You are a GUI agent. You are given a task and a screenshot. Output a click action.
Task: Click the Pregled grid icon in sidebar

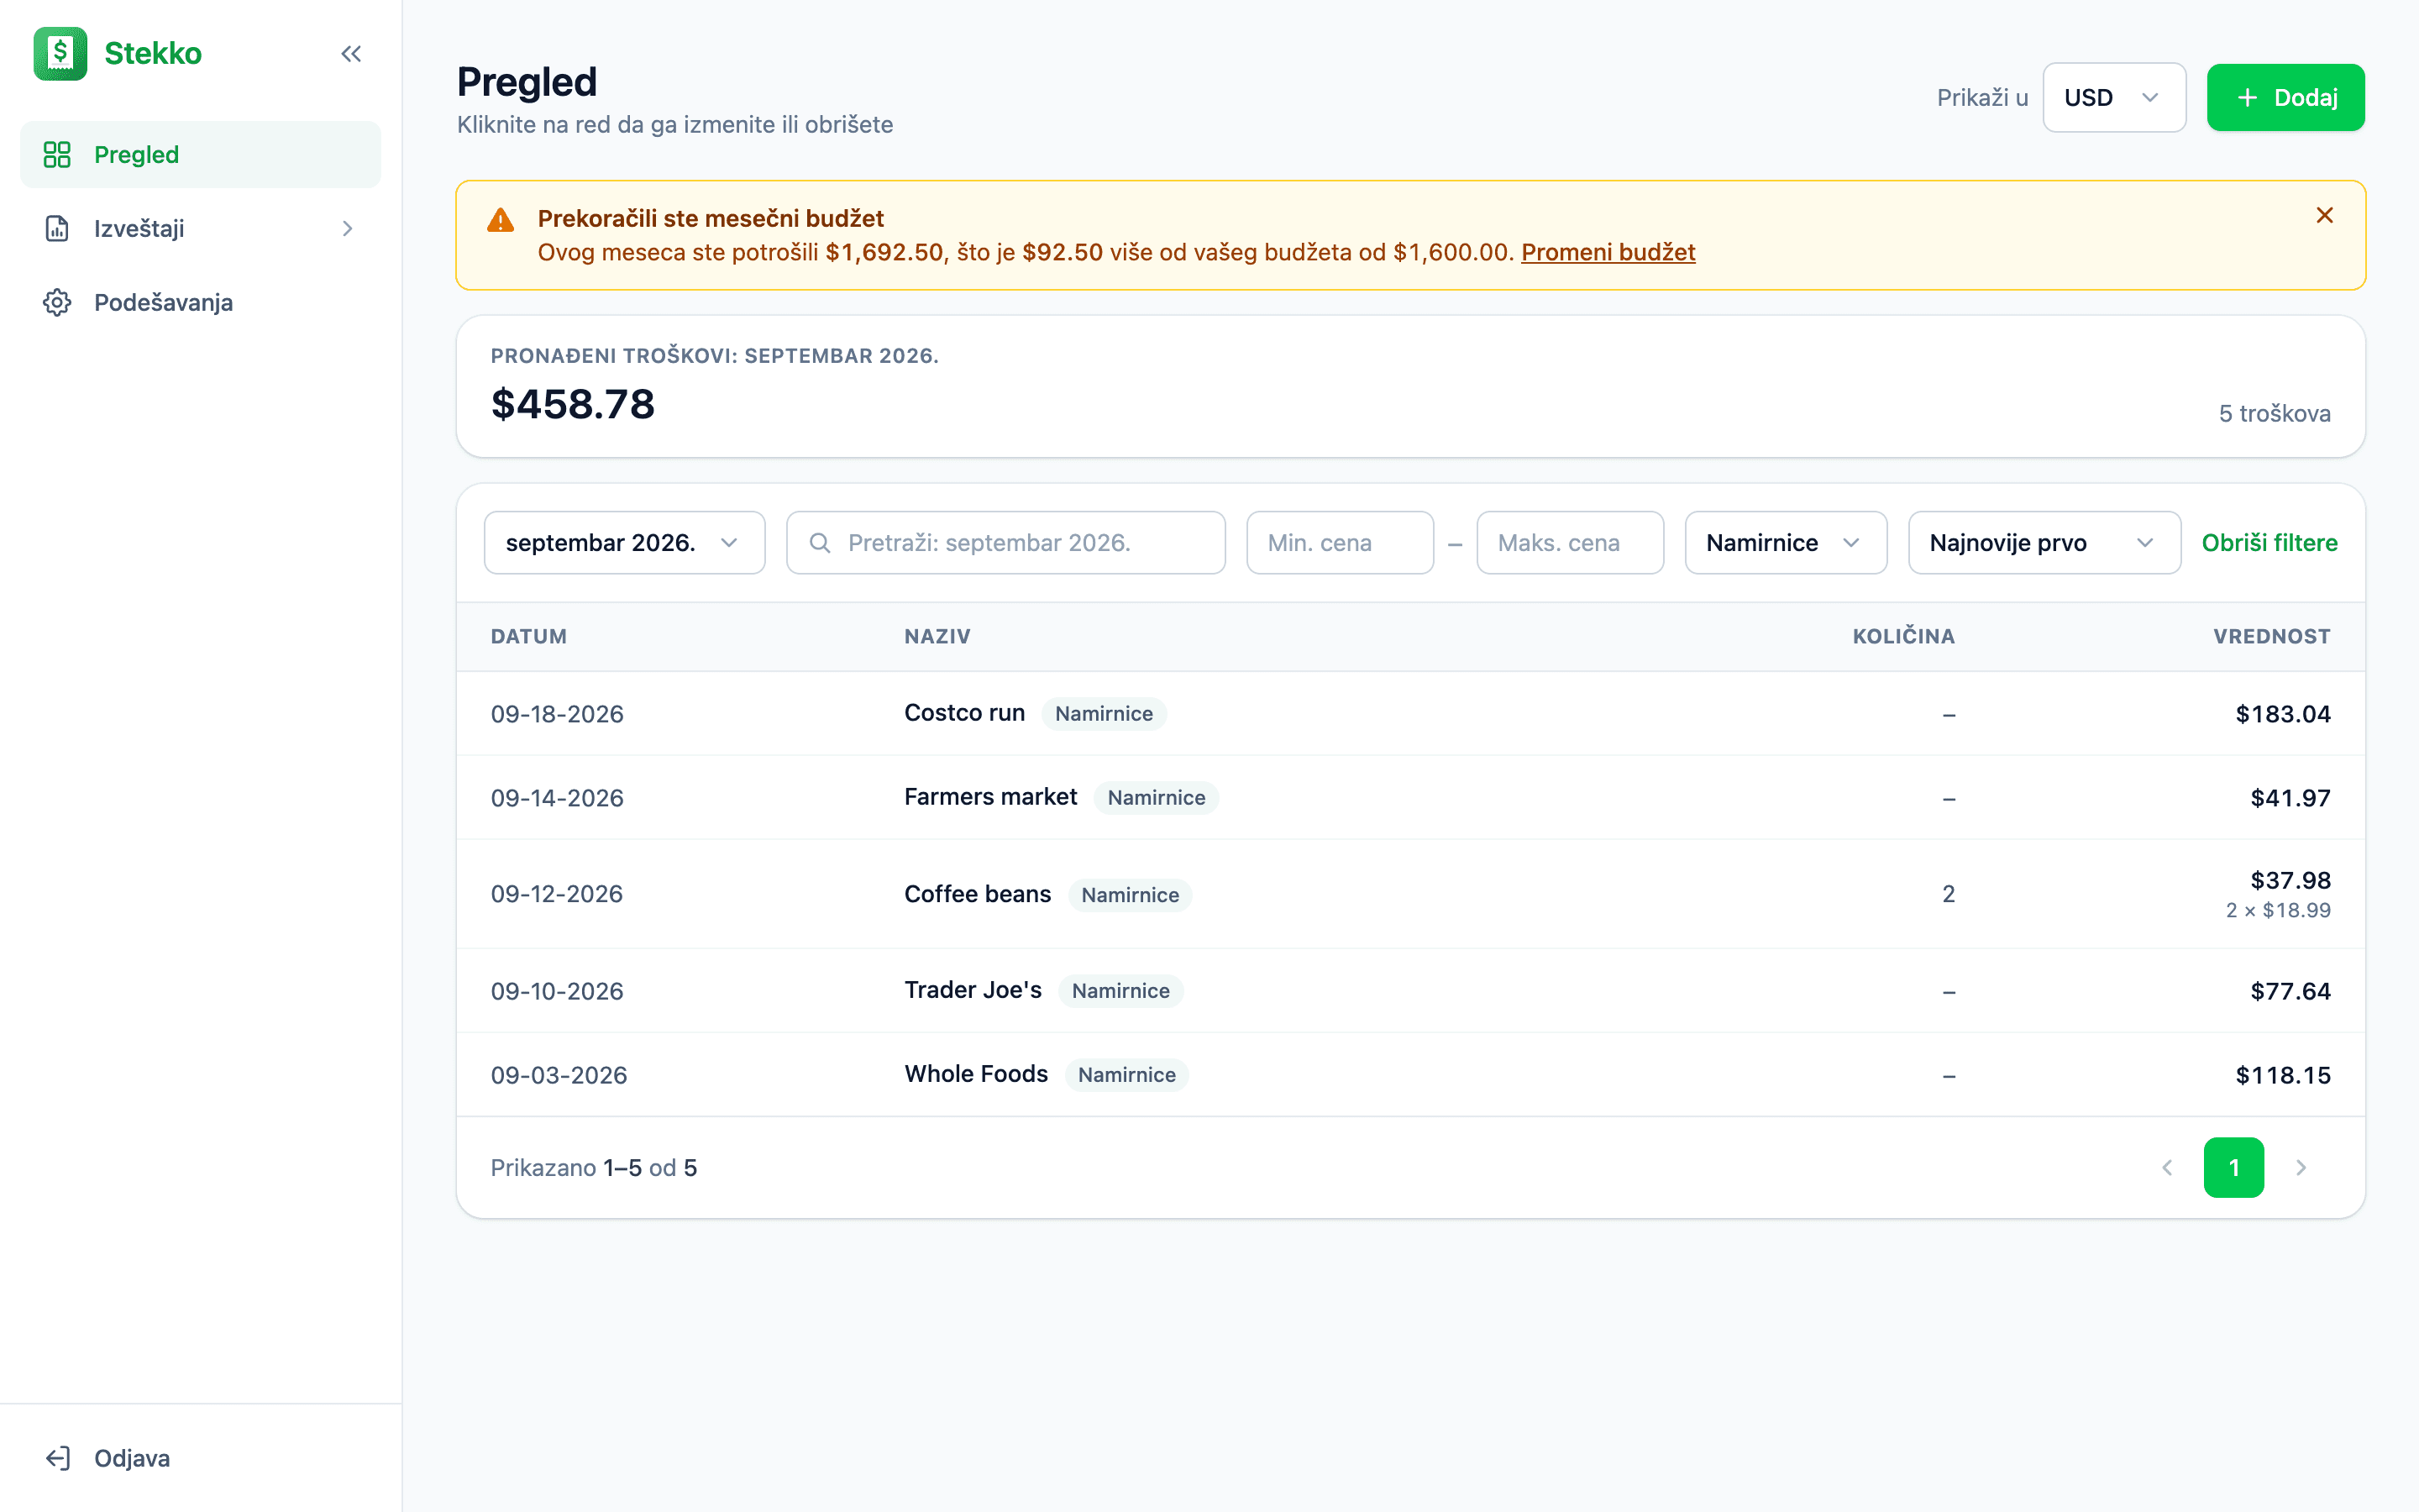click(57, 155)
